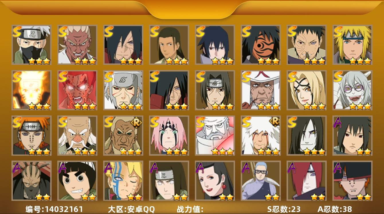Select the pink-haired Sakura portrait

click(169, 136)
